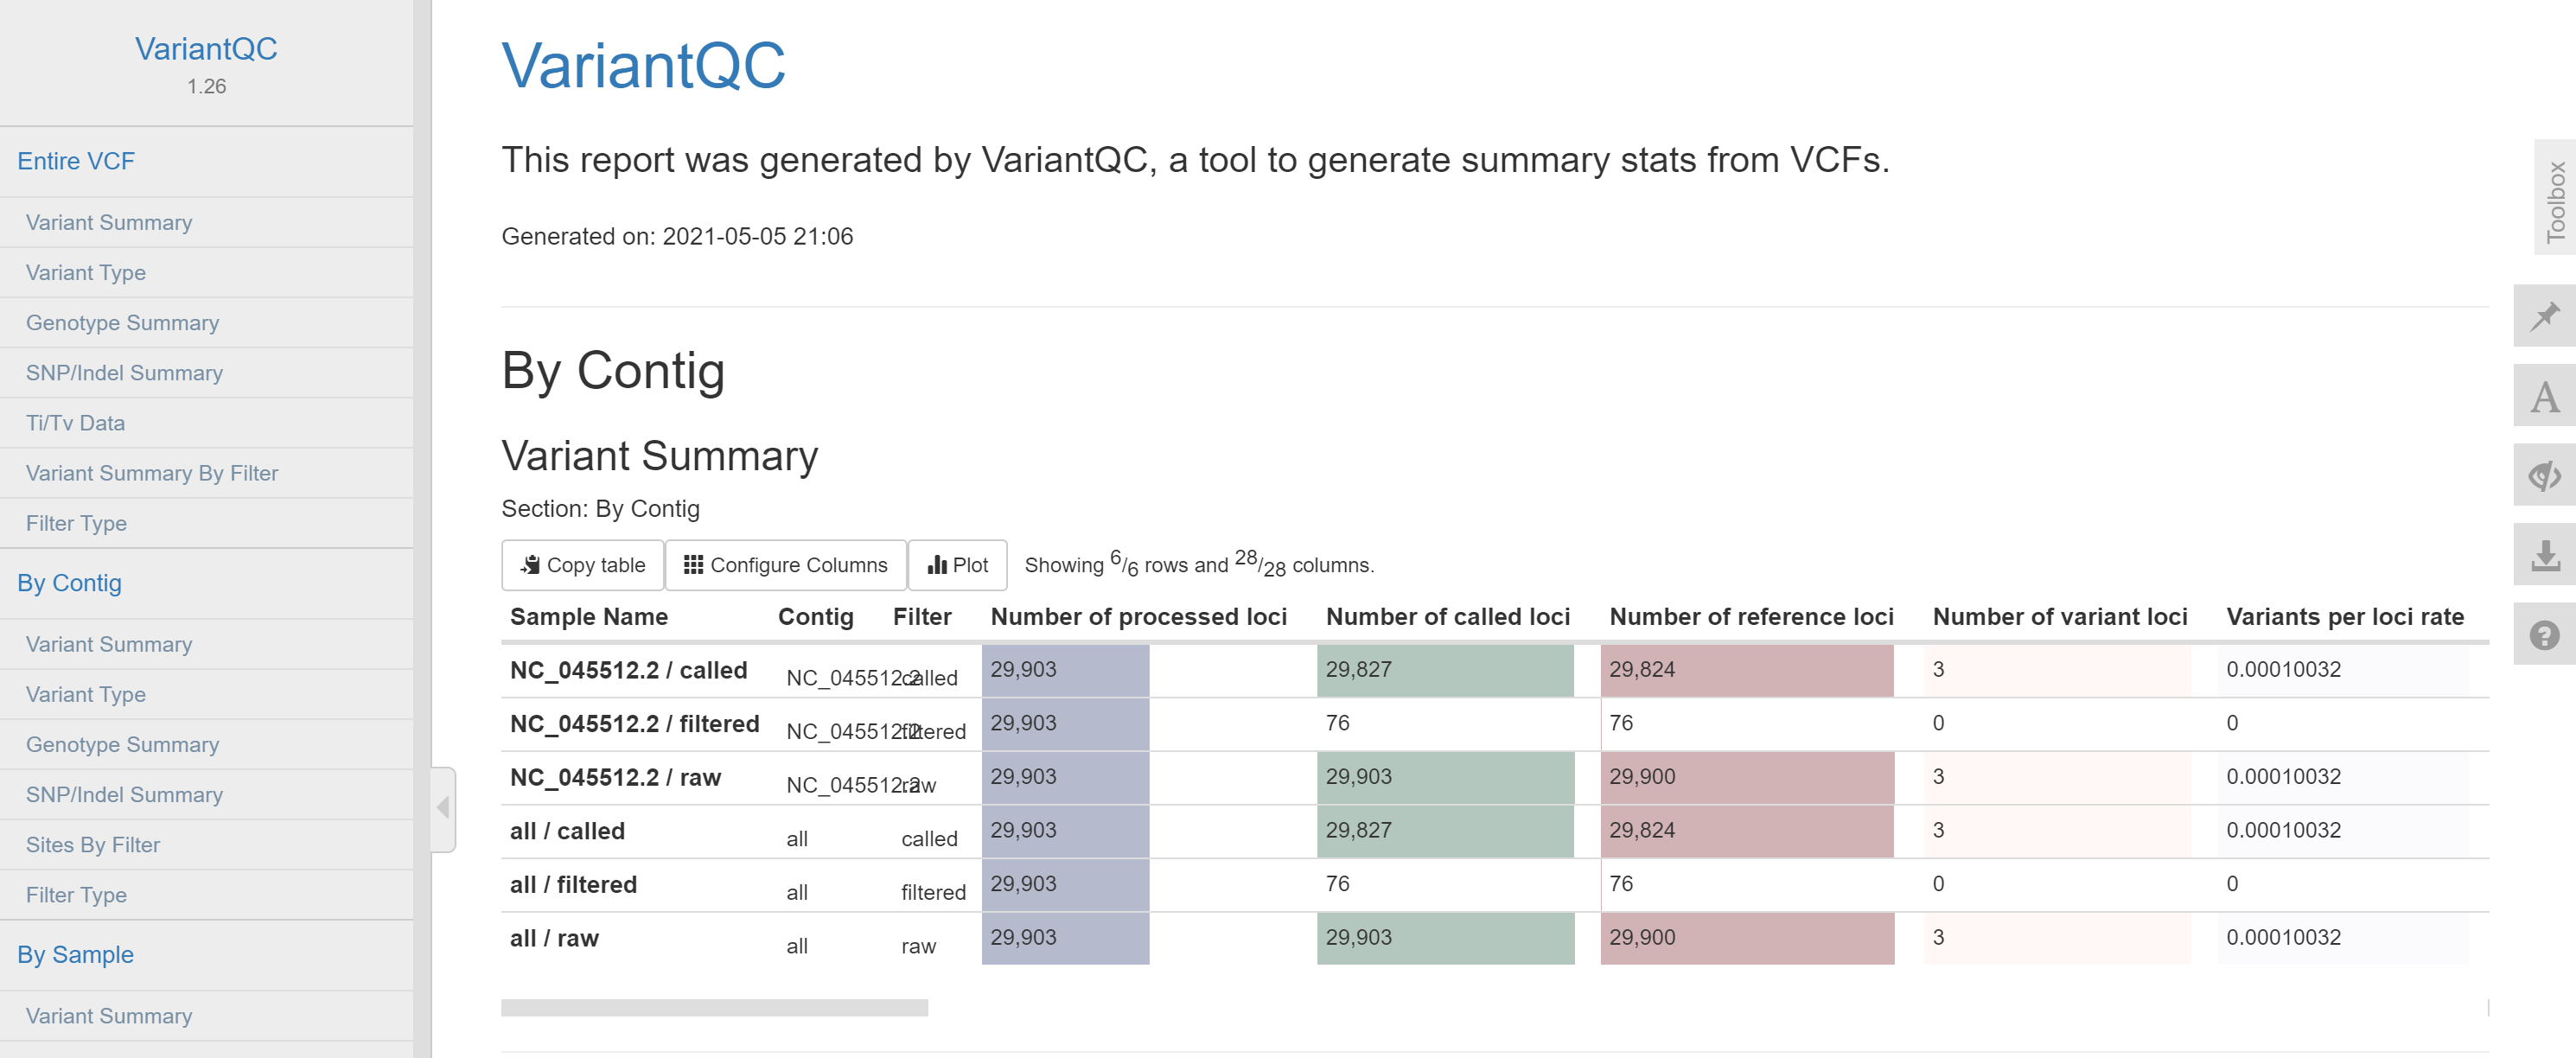Sort table by Sample Name header
The height and width of the screenshot is (1058, 2576).
(x=588, y=617)
